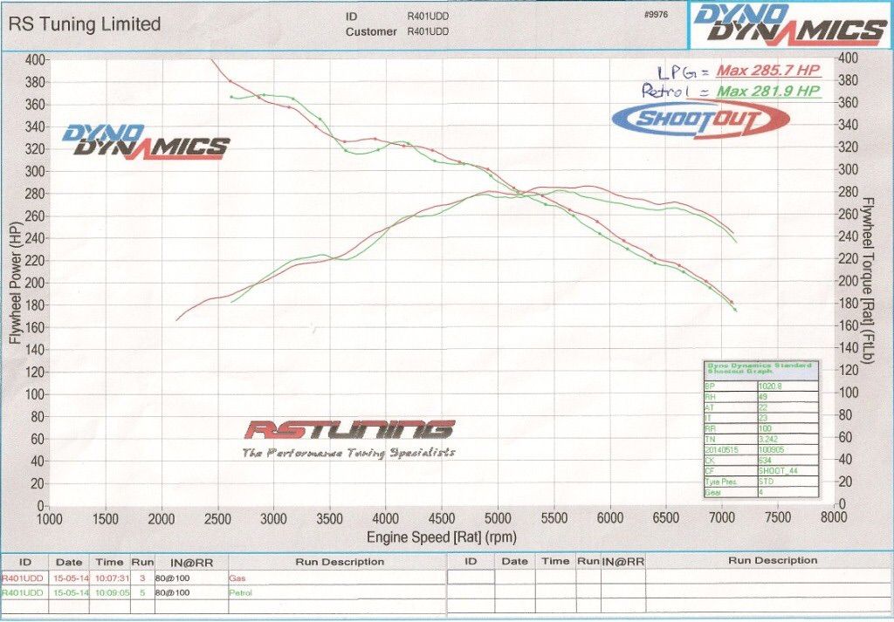Click the 1000 tick on the rpm axis

pyautogui.click(x=50, y=519)
